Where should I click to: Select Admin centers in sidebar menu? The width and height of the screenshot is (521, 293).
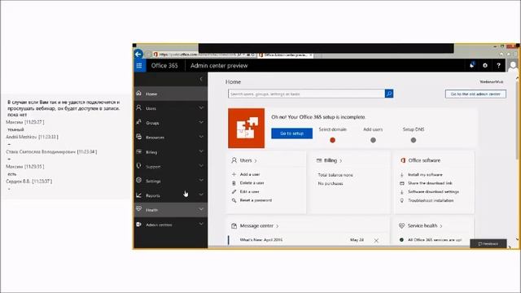tap(171, 225)
